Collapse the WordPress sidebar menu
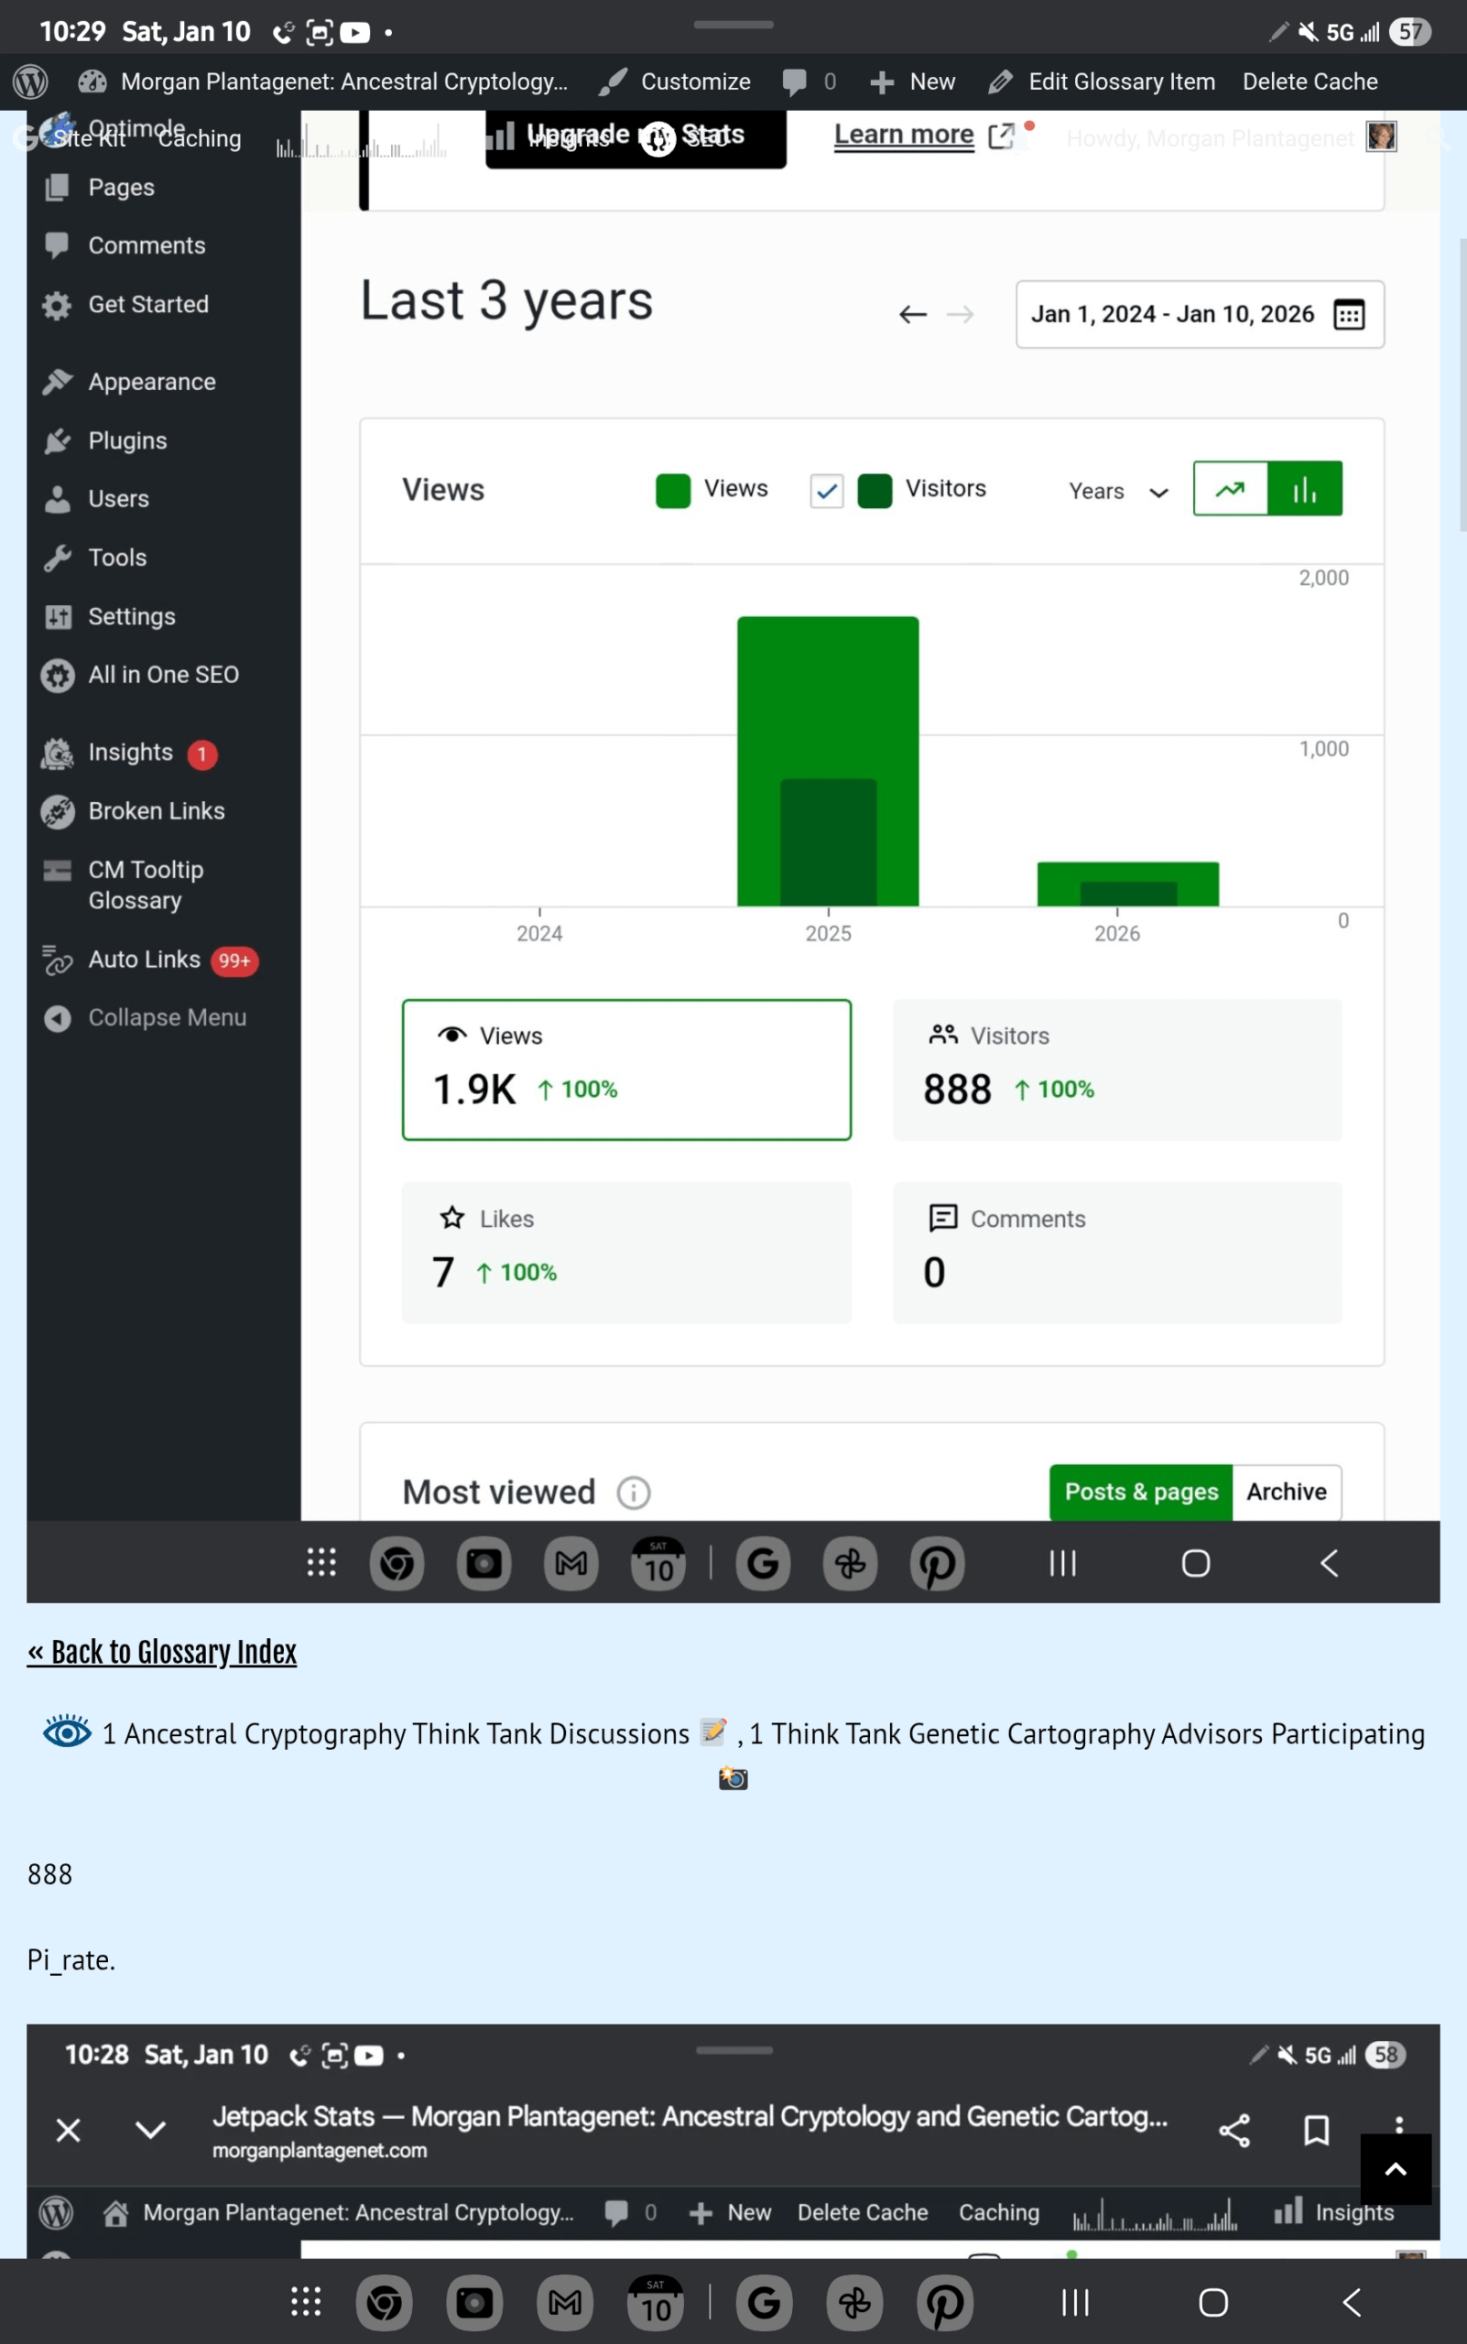Image resolution: width=1467 pixels, height=2344 pixels. [166, 1018]
